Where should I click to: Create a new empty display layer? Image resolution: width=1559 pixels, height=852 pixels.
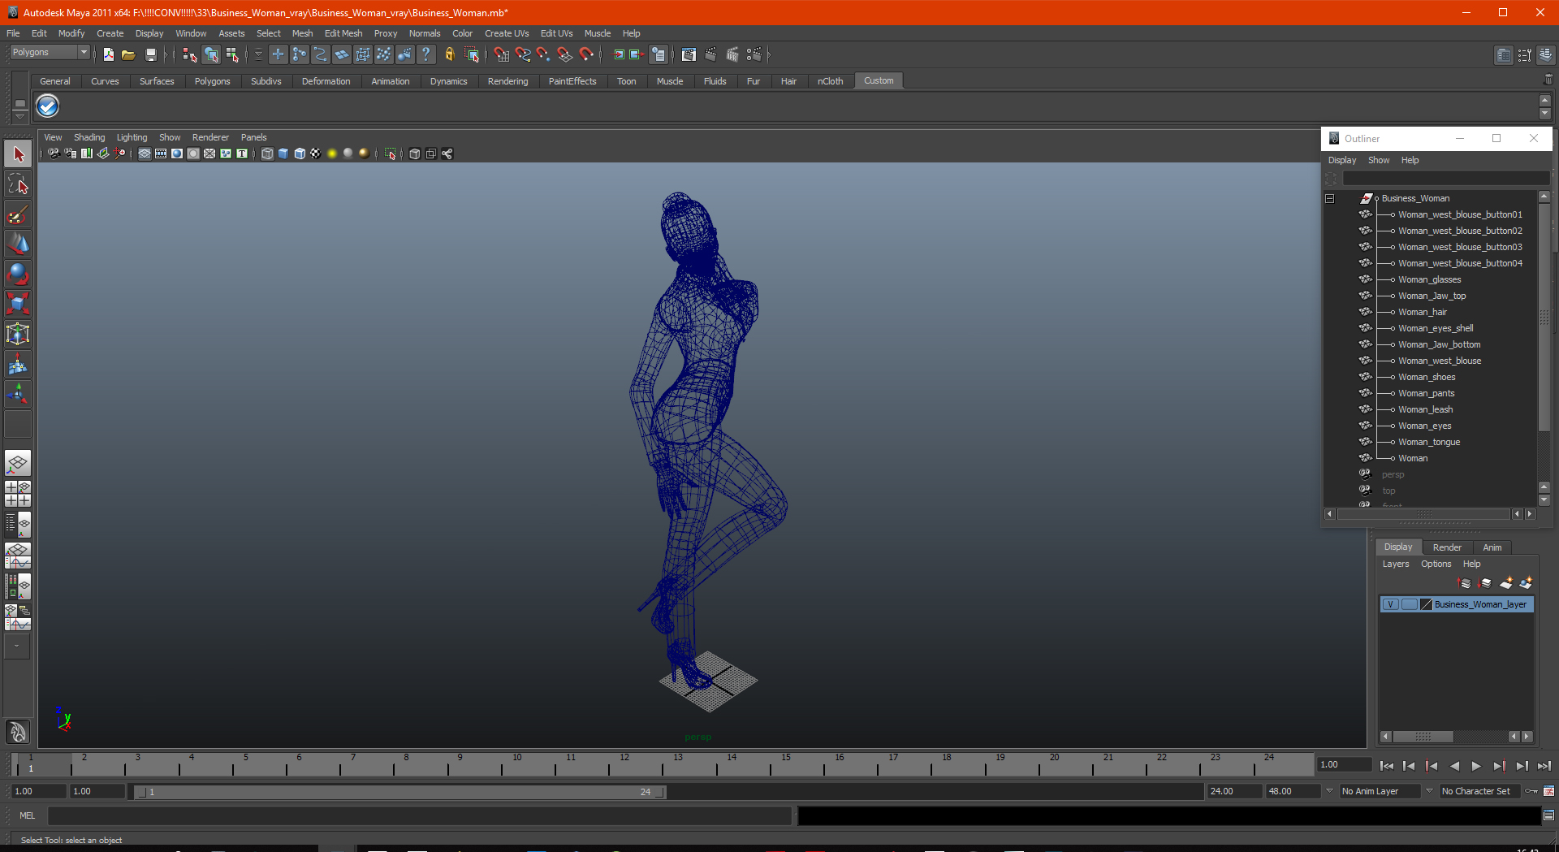tap(1506, 582)
